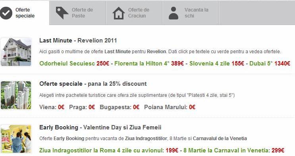Click the house icon for Oferte de Craciun
The width and height of the screenshot is (295, 156).
pyautogui.click(x=119, y=13)
